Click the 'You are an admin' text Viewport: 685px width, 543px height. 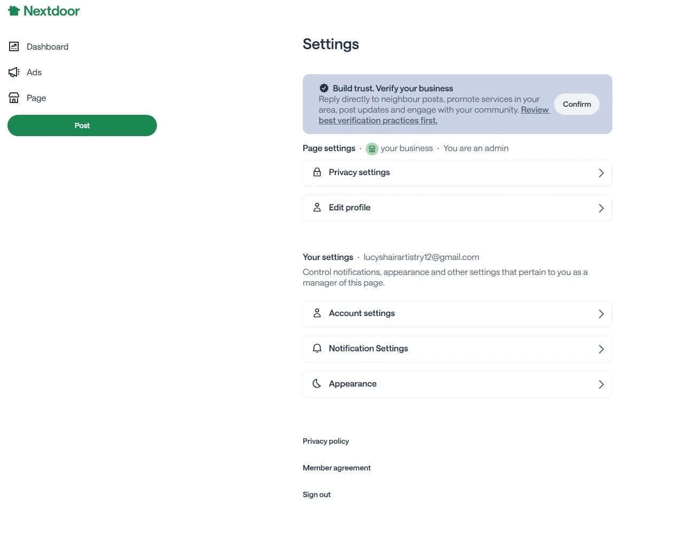(476, 148)
